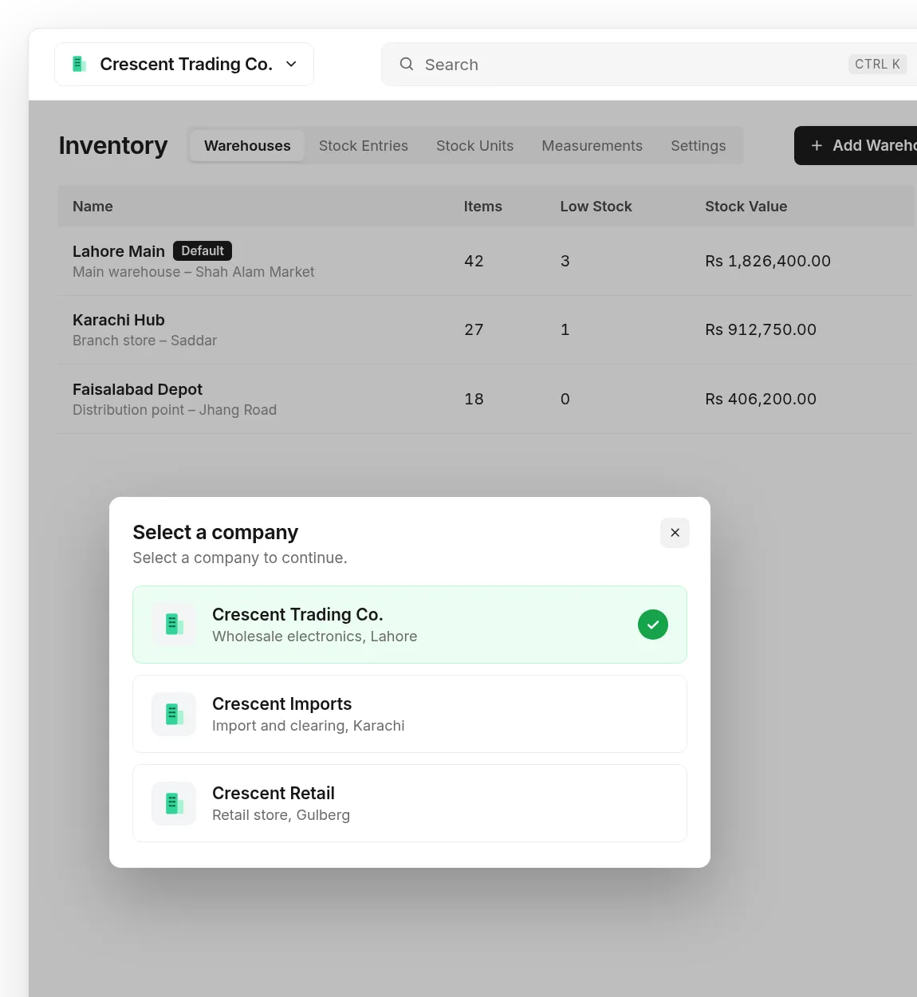The height and width of the screenshot is (997, 917).
Task: Open the Inventory Settings tab
Action: [x=699, y=146]
